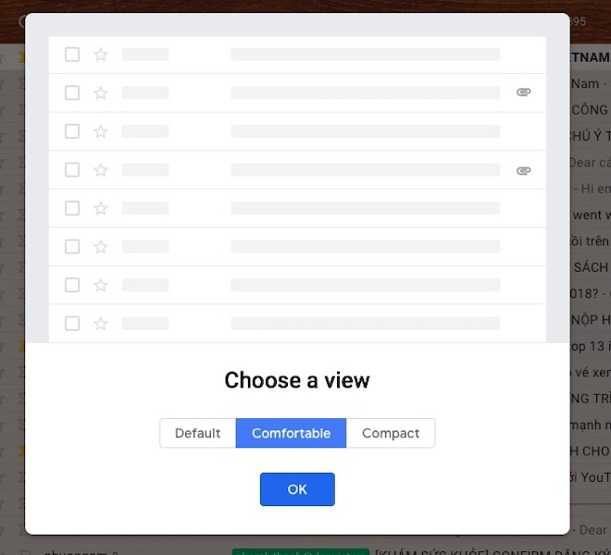Click the star icon in the seventh preview row
This screenshot has width=611, height=555.
coord(101,285)
